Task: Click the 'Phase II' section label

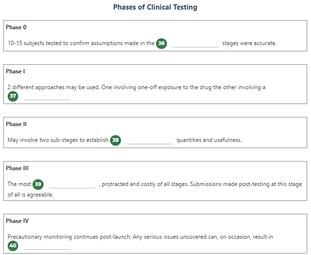Action: [x=16, y=124]
